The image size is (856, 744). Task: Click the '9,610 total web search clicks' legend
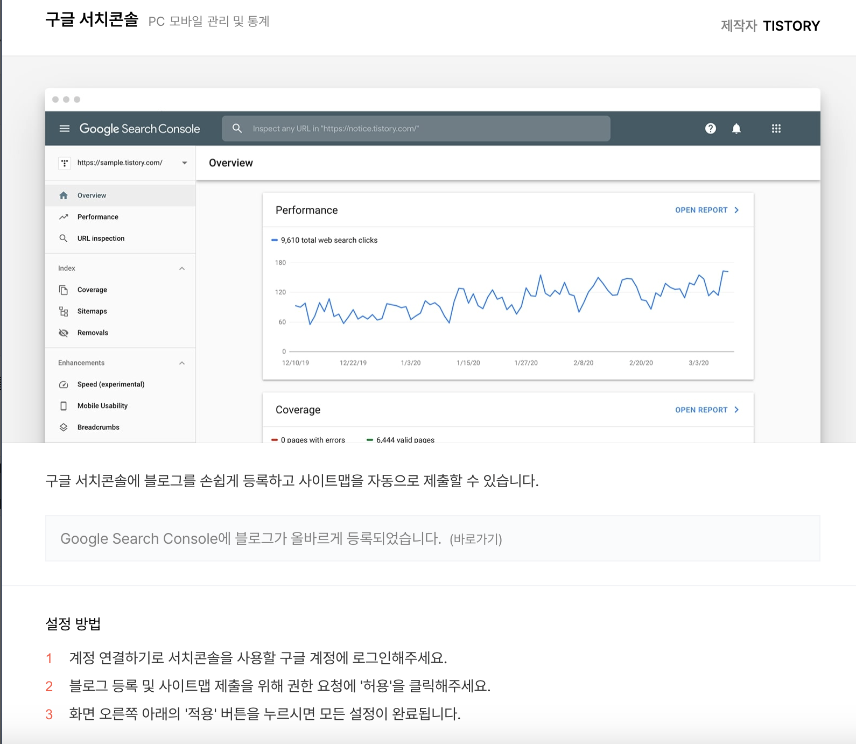pos(324,240)
